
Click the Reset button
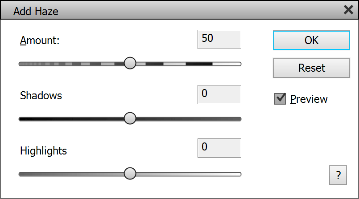click(311, 68)
